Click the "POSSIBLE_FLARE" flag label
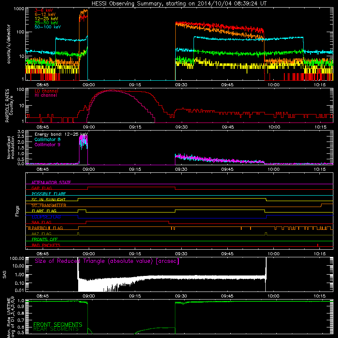The height and width of the screenshot is (338, 338). [49, 194]
